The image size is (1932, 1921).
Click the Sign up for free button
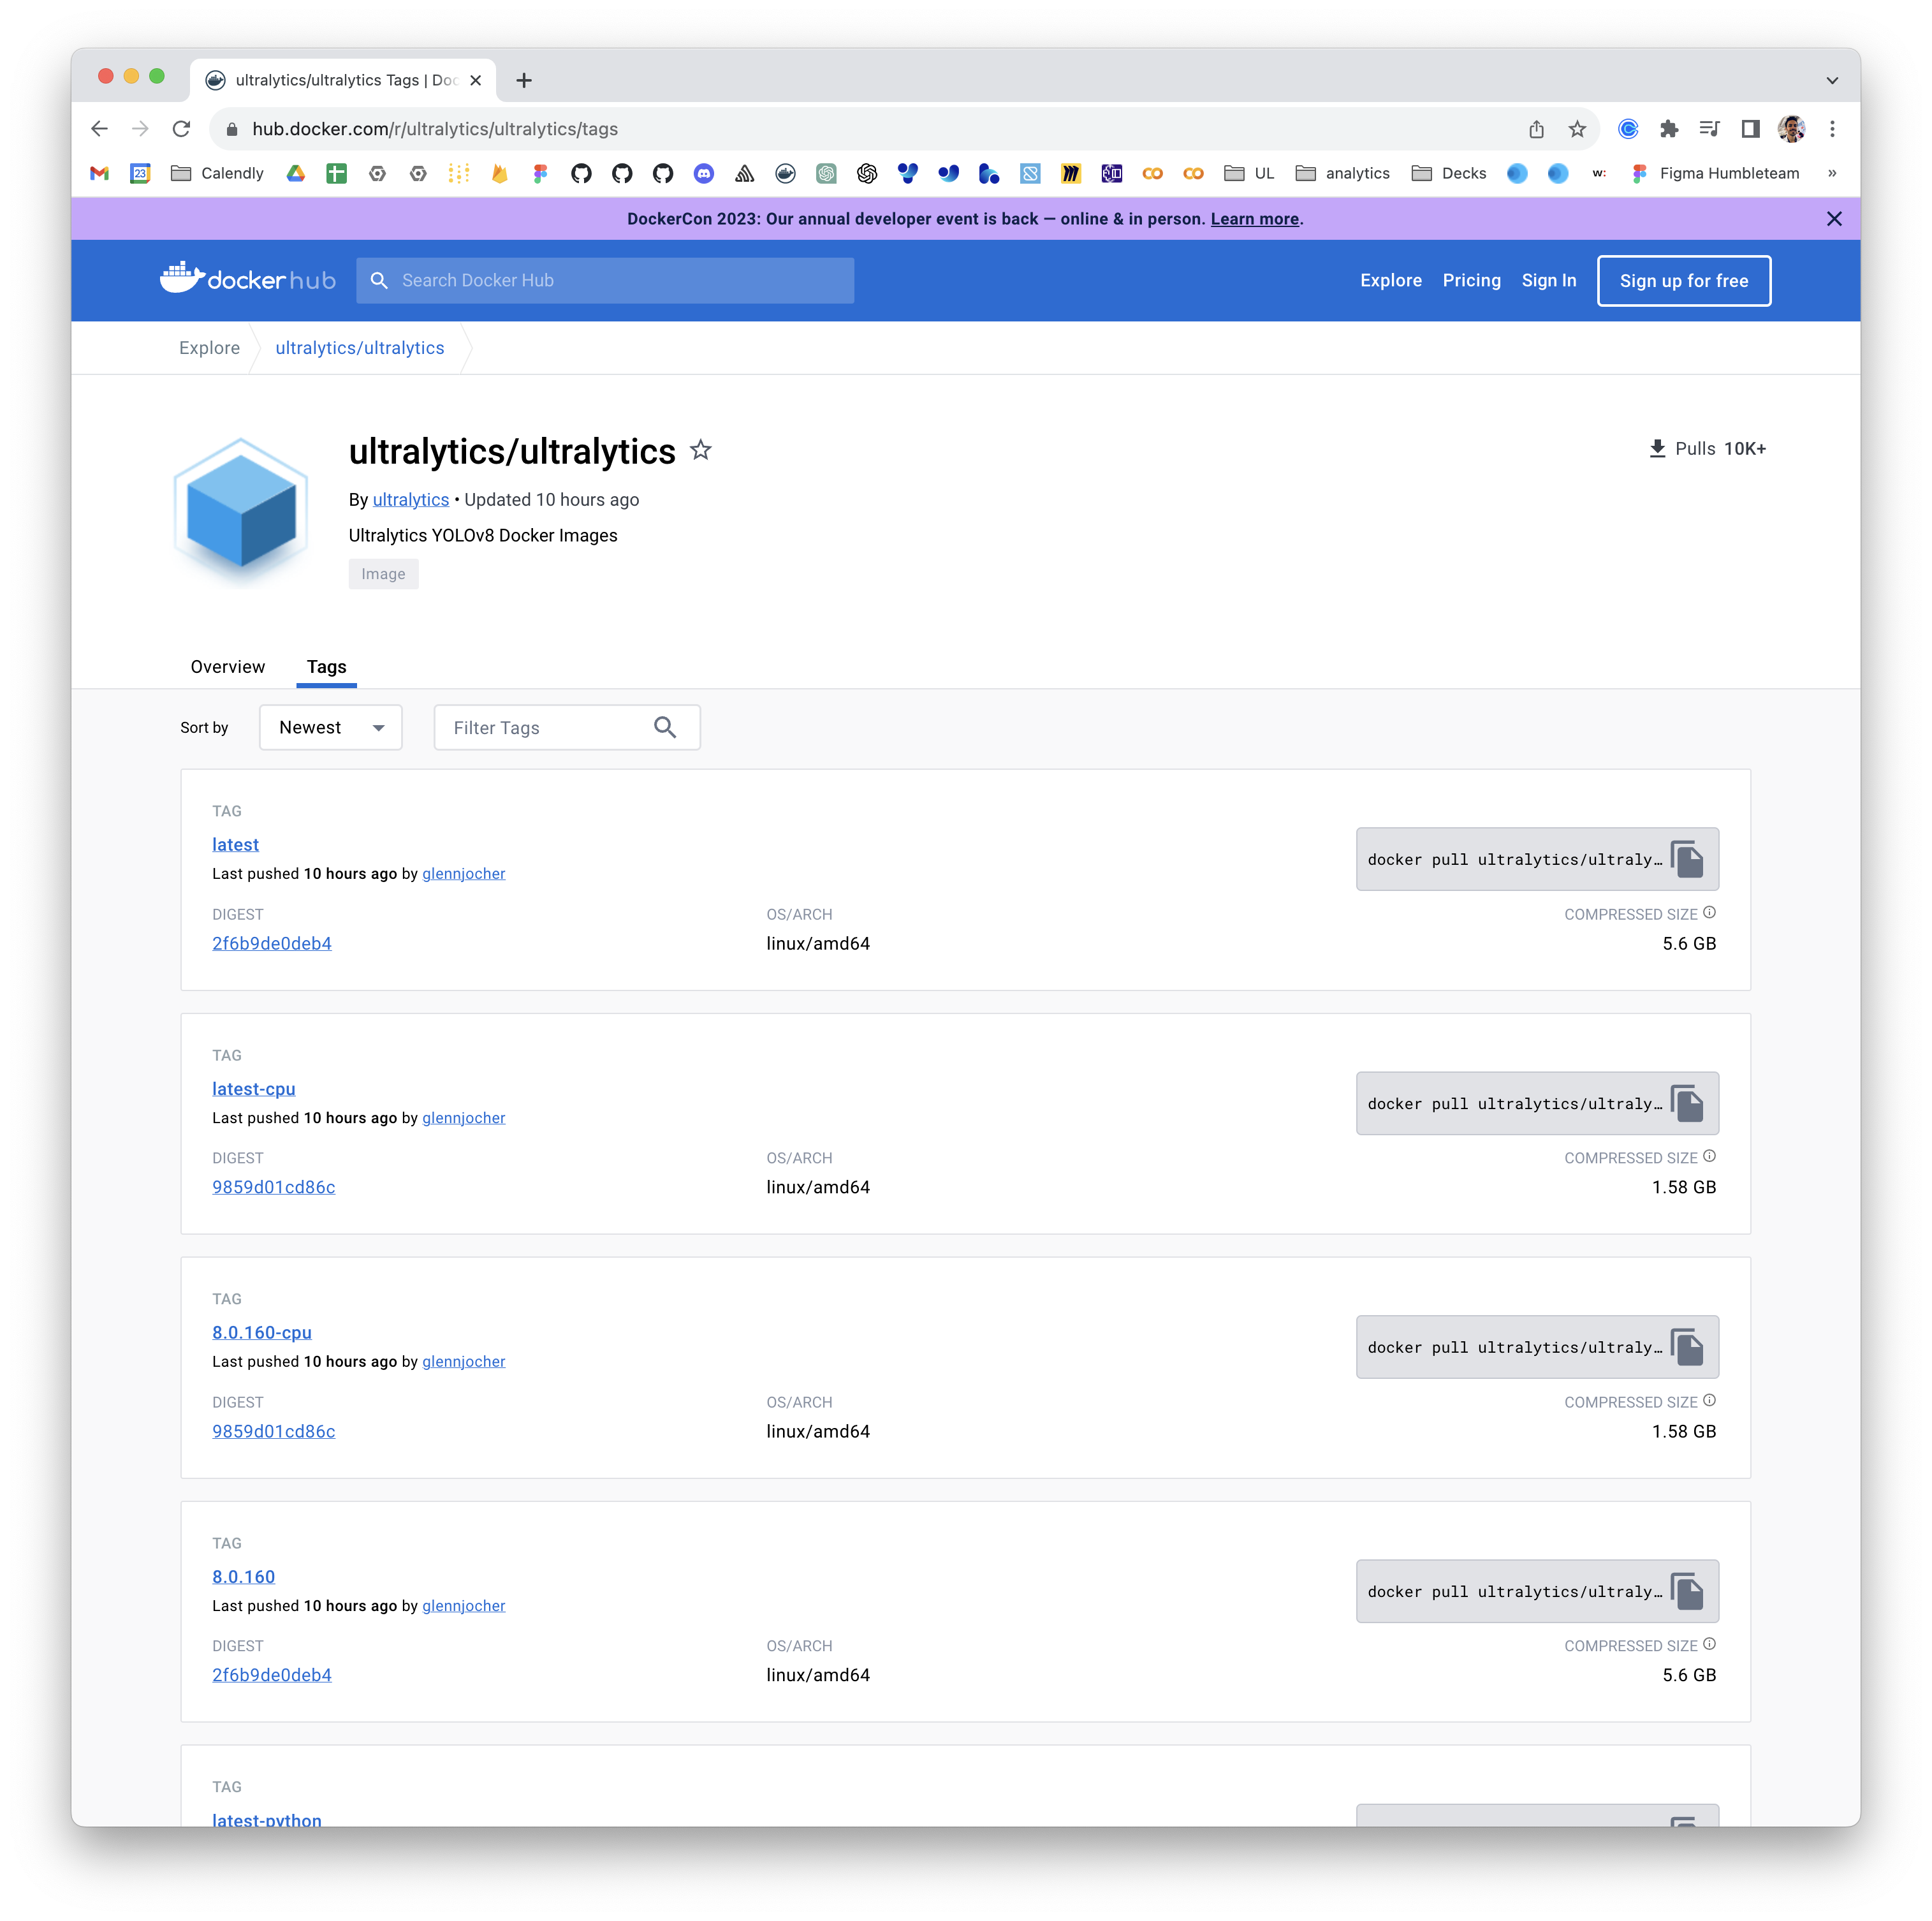point(1683,280)
